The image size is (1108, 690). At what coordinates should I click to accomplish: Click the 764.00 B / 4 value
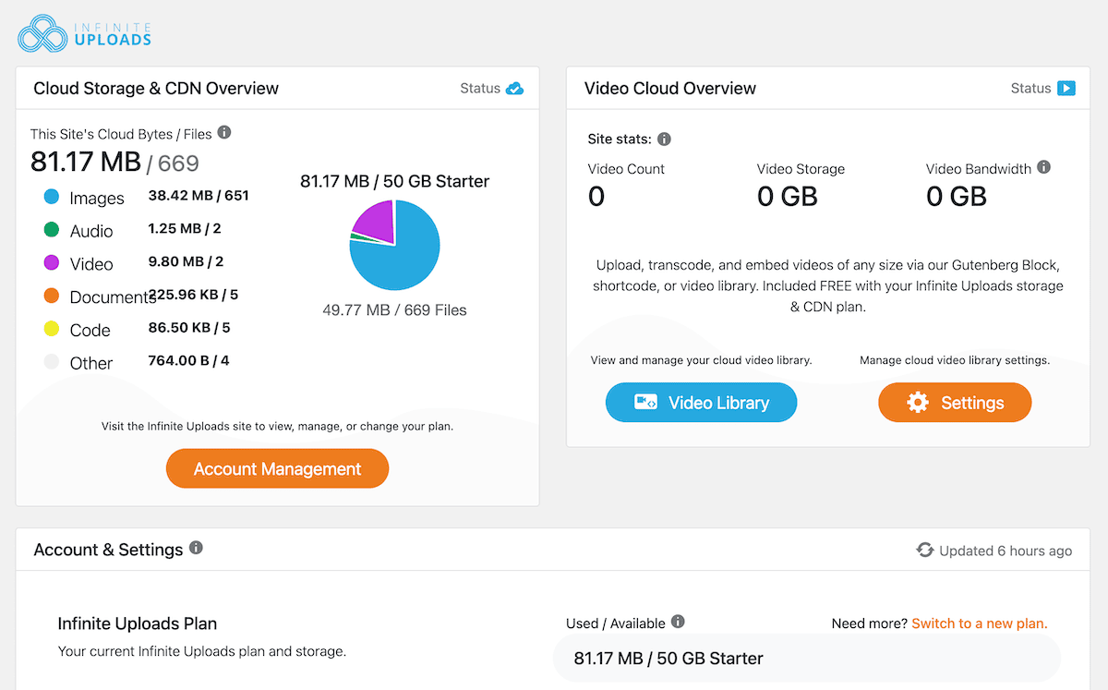[188, 360]
